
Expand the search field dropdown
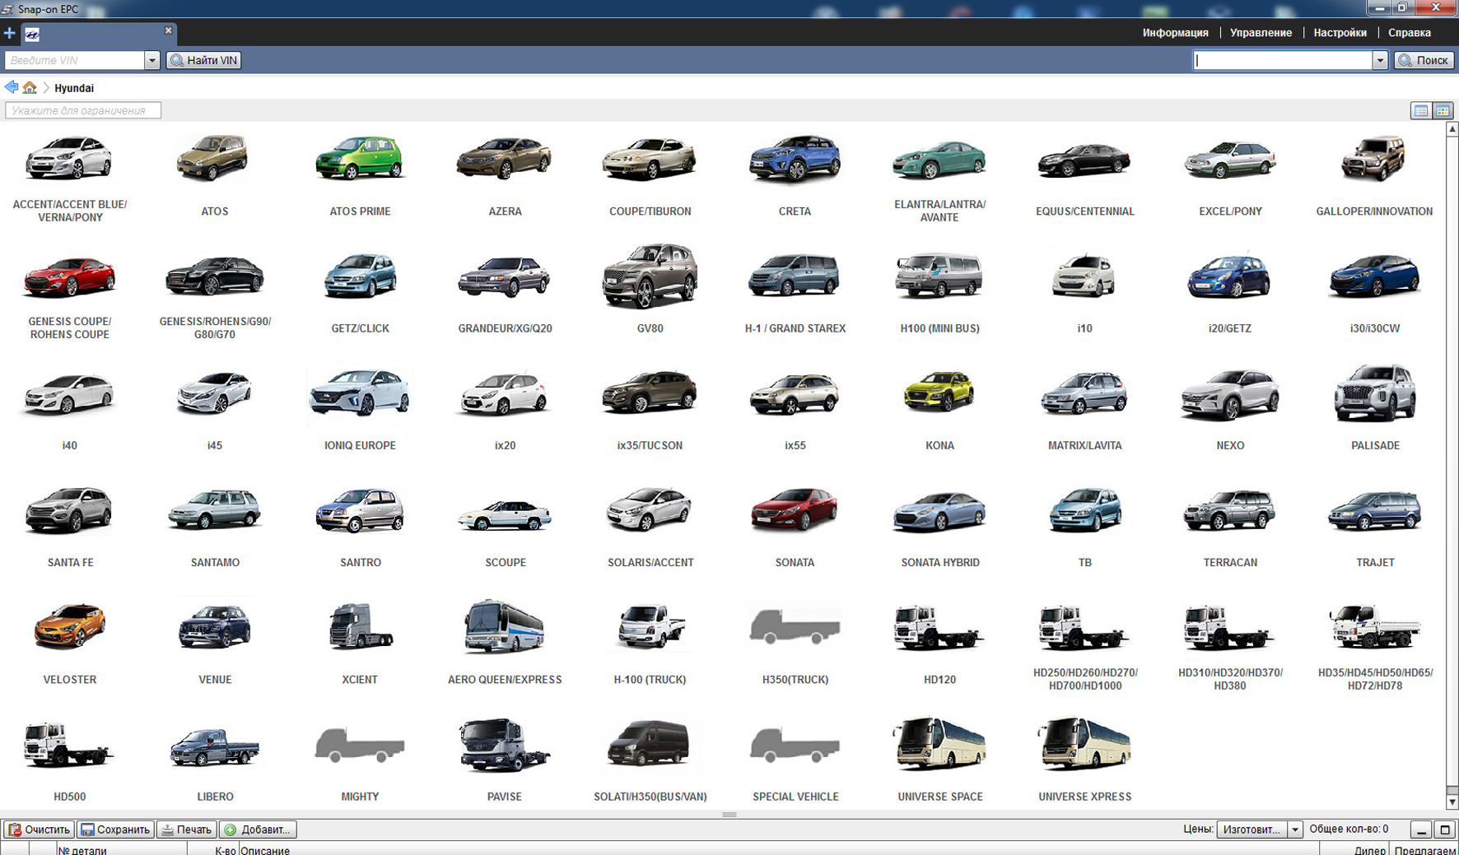(x=1379, y=60)
